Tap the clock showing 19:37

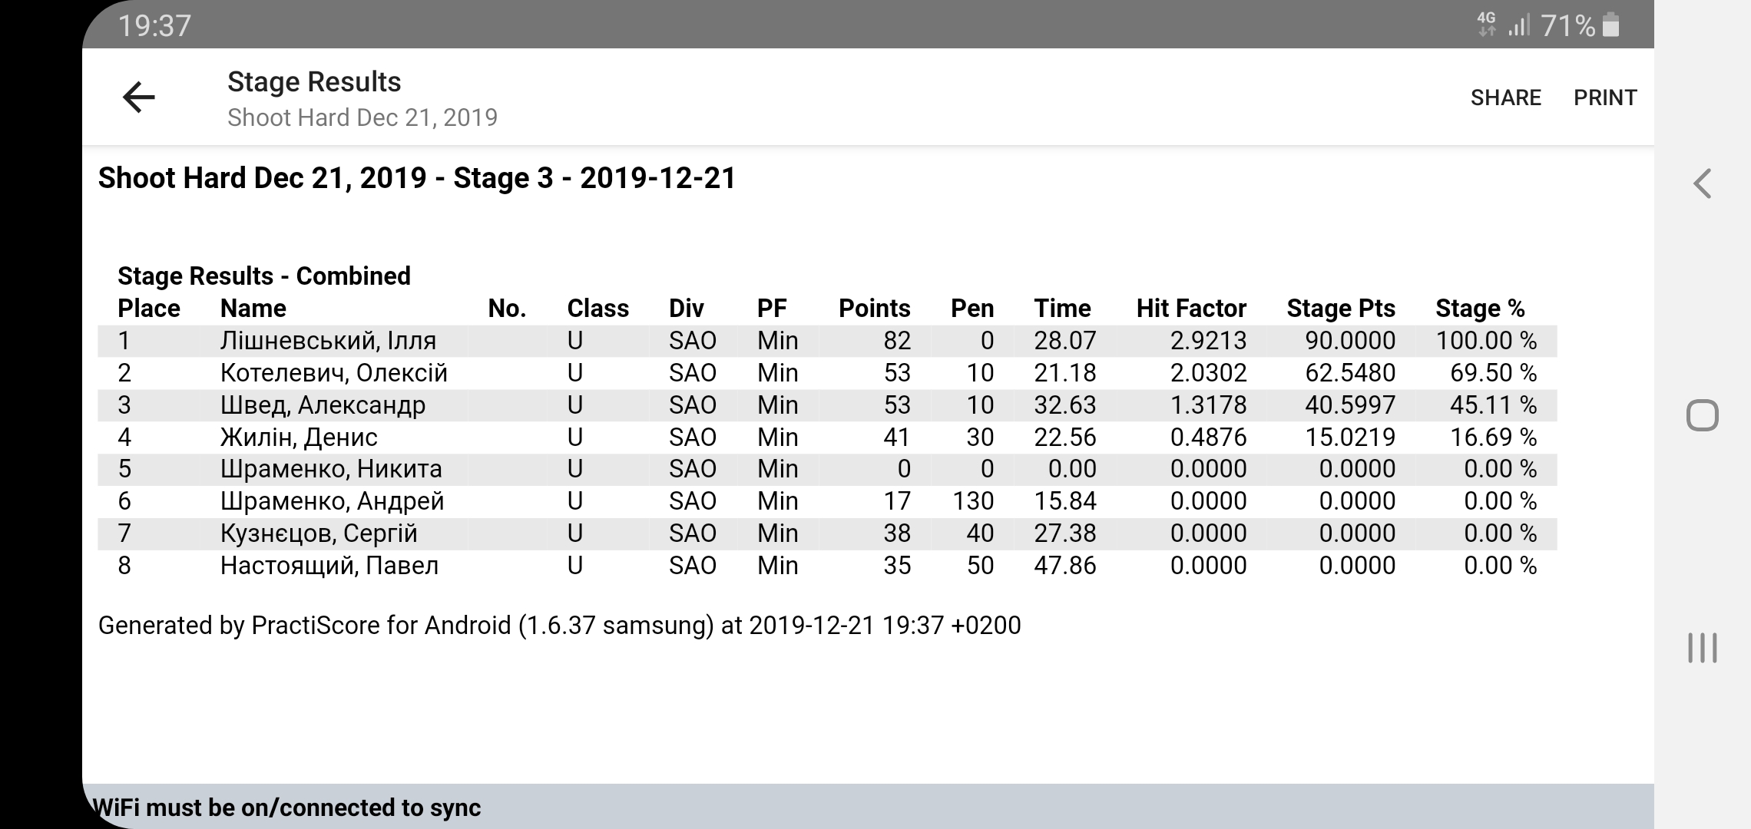click(x=154, y=26)
